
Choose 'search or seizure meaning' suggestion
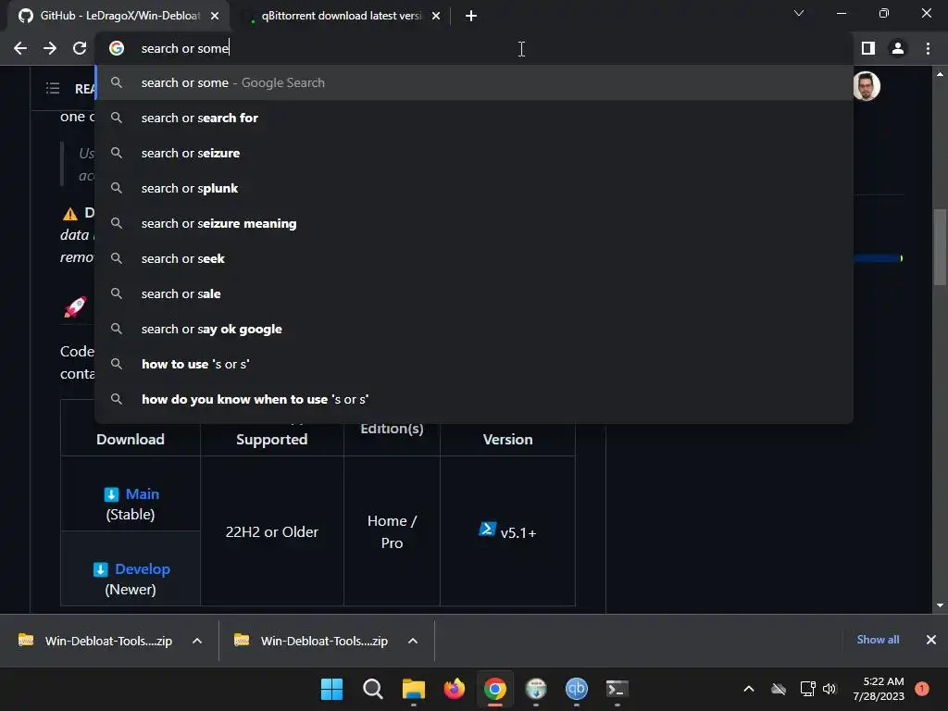click(x=474, y=223)
